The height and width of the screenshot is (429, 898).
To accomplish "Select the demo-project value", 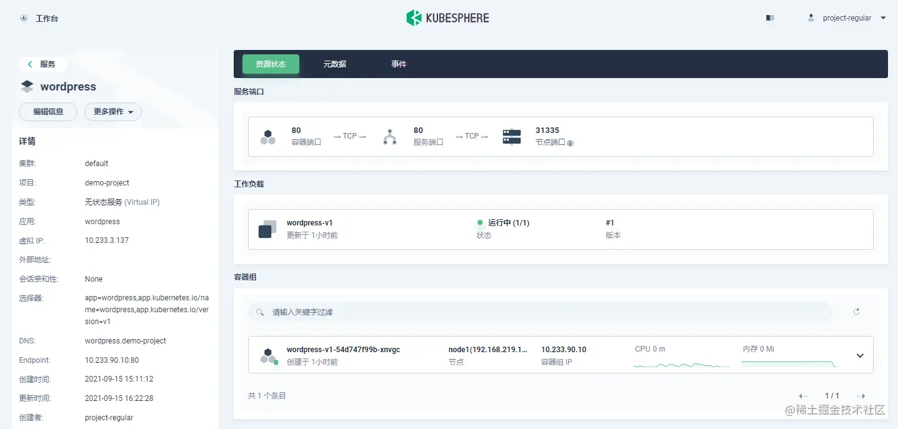I will point(107,183).
